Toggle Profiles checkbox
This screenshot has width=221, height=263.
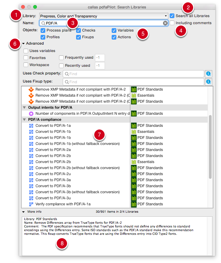pos(43,37)
